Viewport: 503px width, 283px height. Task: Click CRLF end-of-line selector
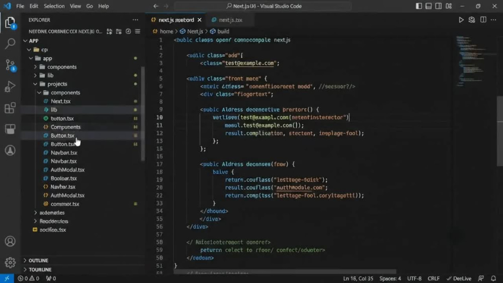point(434,278)
